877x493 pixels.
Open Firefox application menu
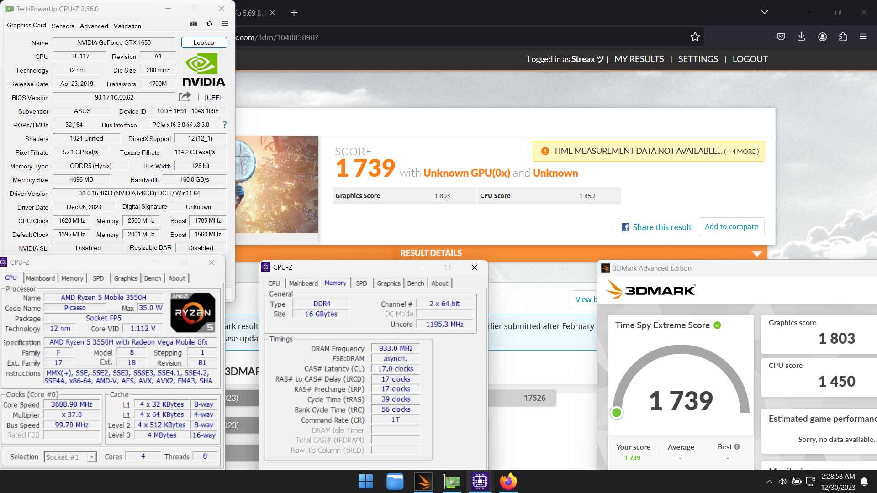tap(863, 37)
